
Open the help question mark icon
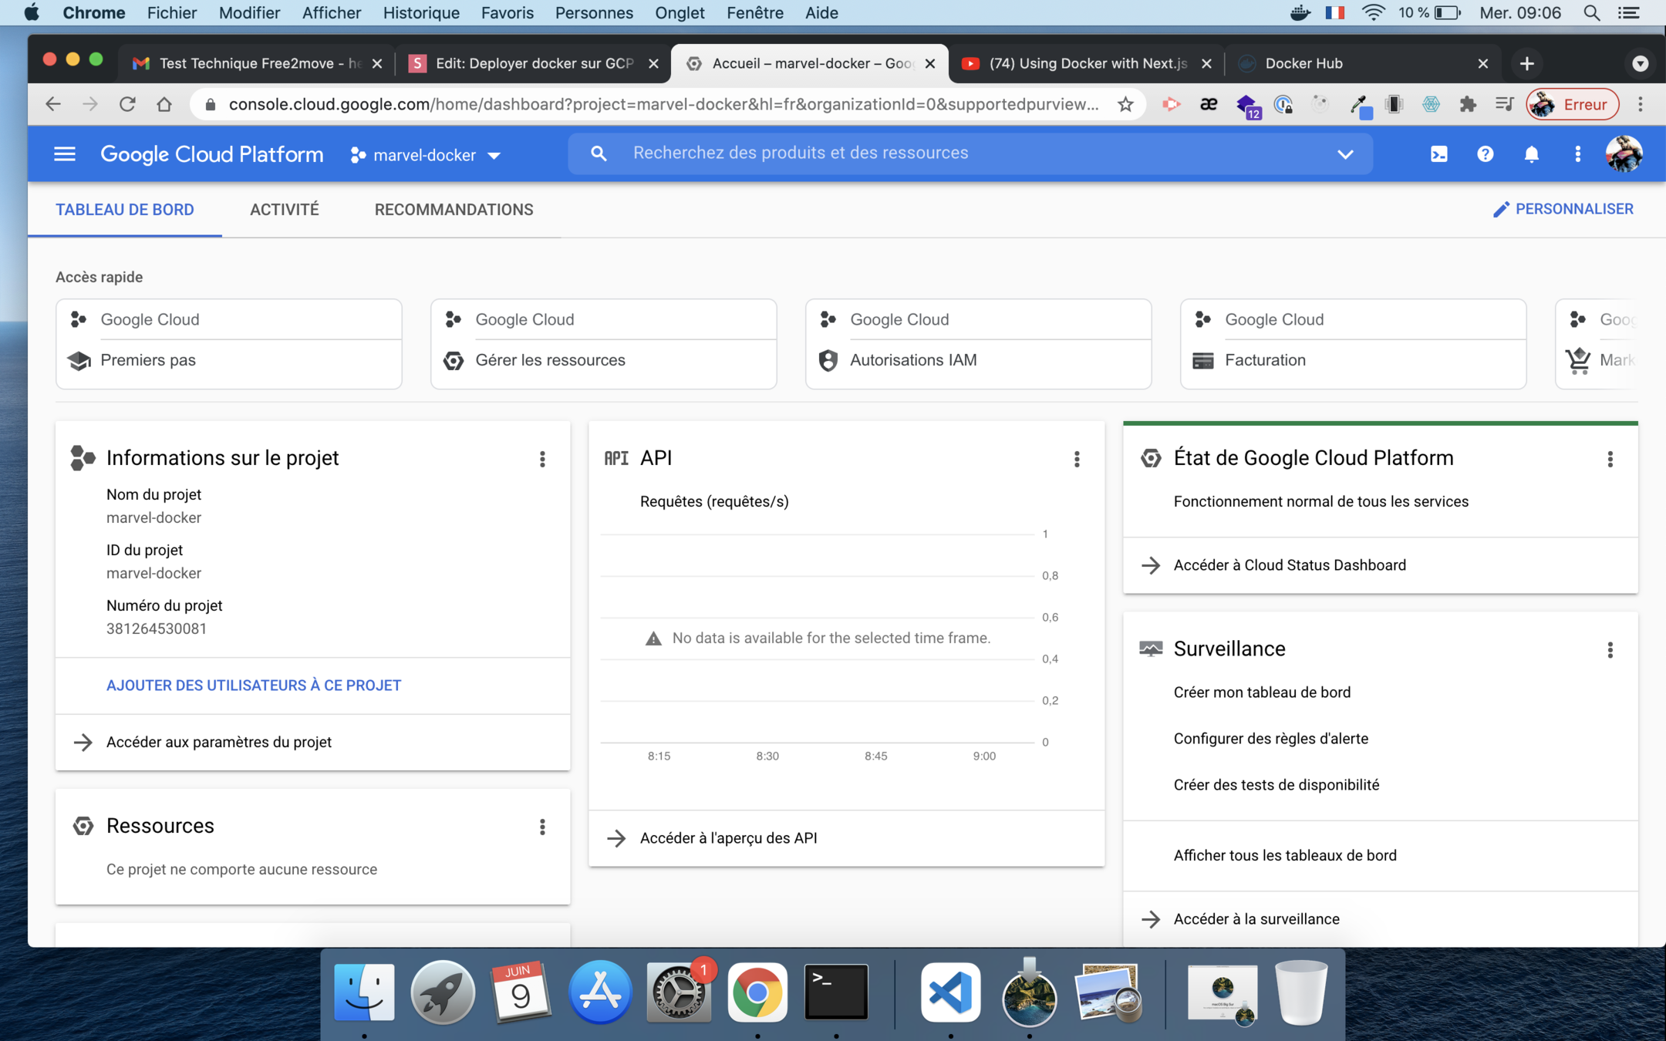click(x=1485, y=154)
